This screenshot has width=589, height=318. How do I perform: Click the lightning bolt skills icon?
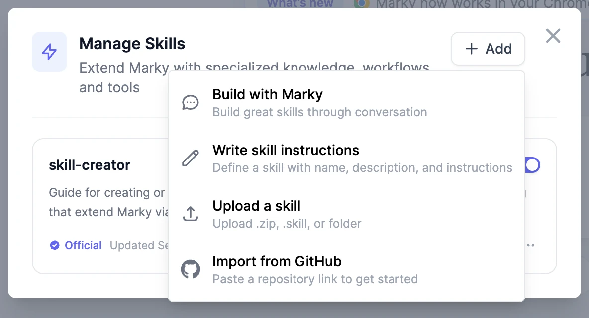[x=49, y=52]
